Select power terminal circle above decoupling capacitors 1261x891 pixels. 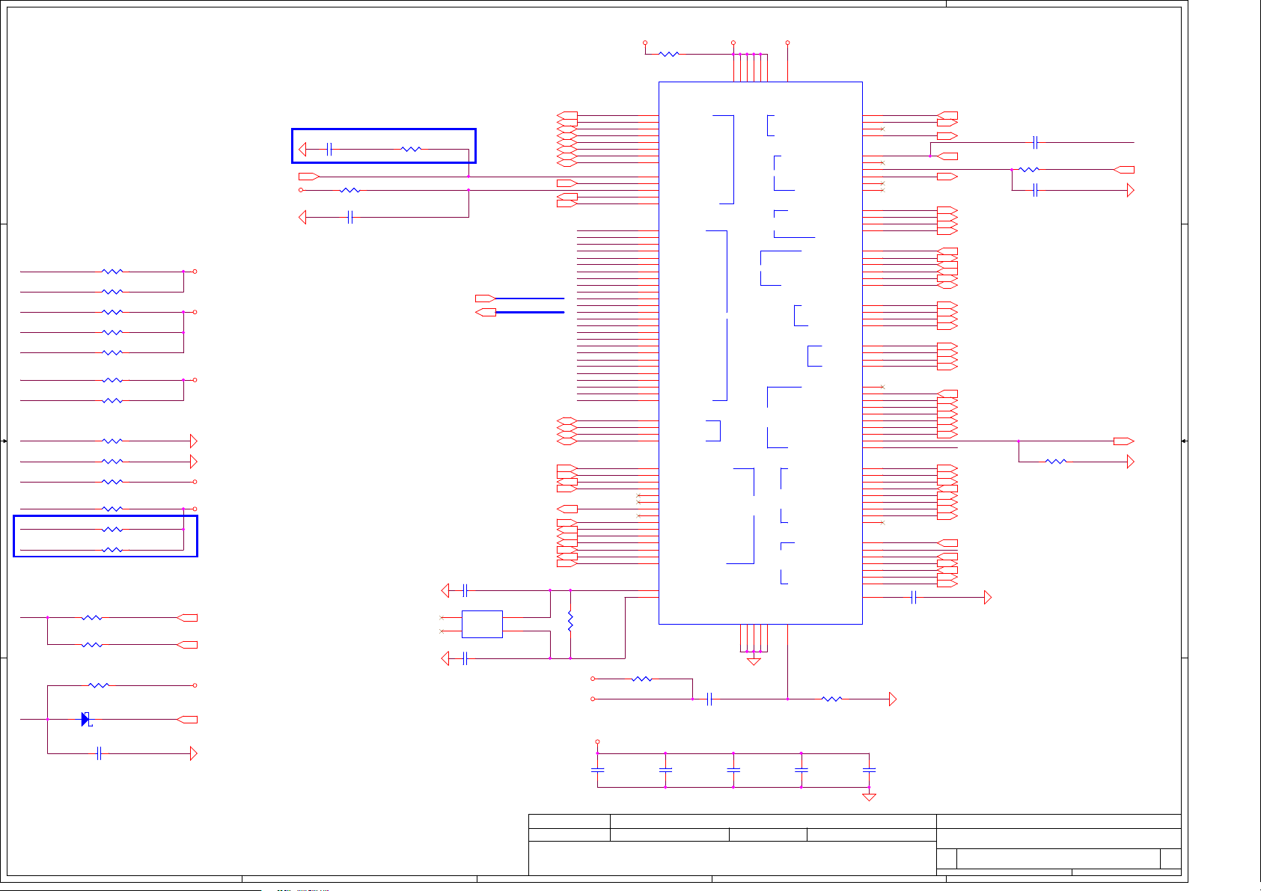click(597, 741)
